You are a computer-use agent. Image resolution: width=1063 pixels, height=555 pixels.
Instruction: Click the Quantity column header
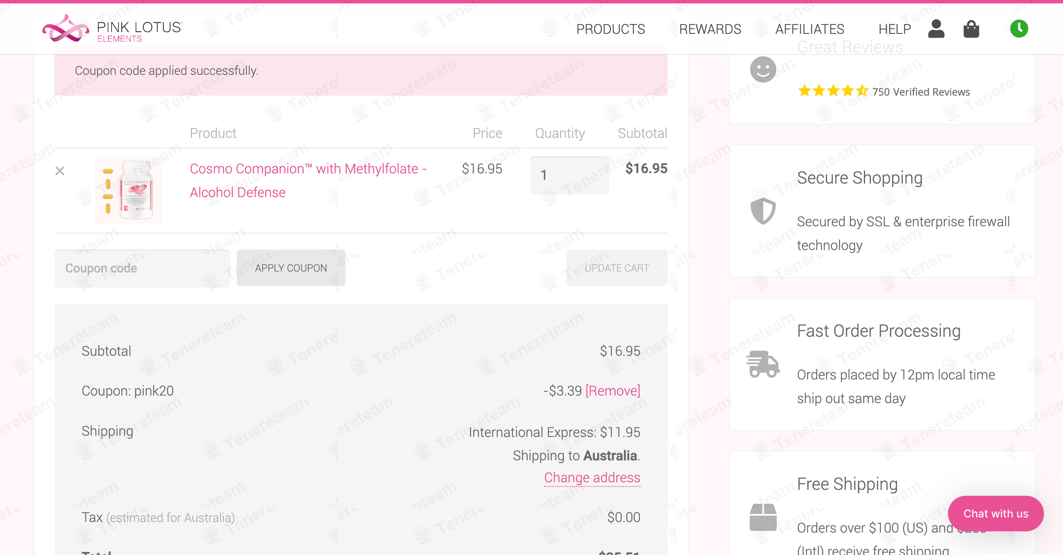[560, 133]
